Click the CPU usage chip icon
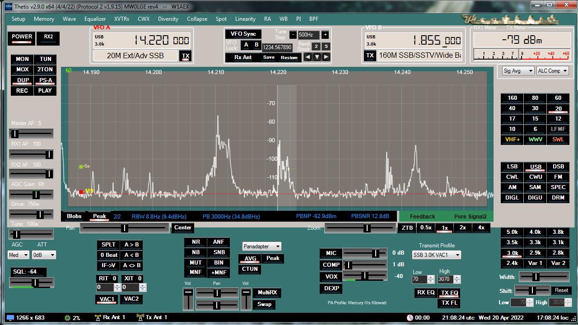This screenshot has width=578, height=325. point(67,318)
